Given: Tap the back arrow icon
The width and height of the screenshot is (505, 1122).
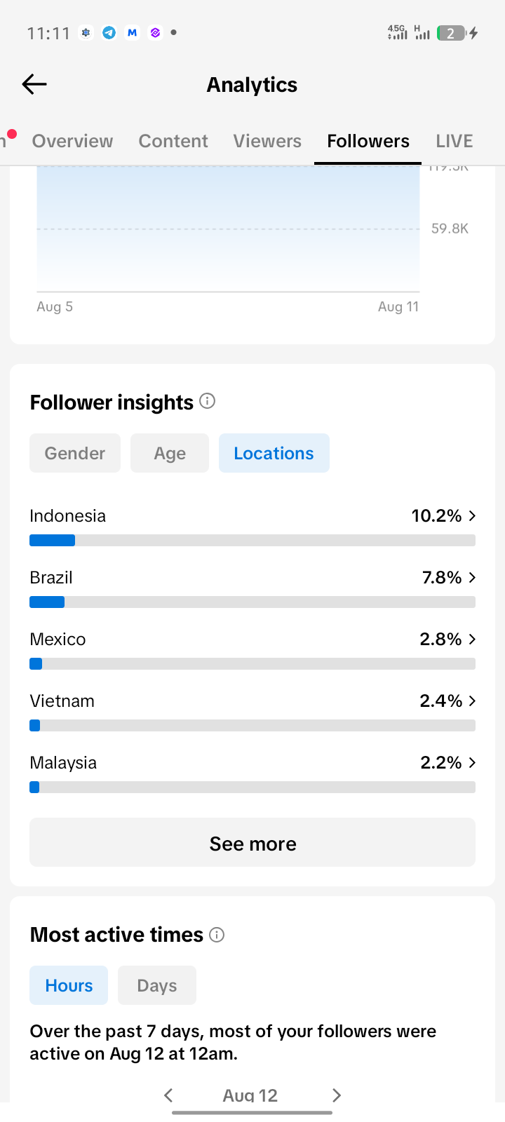Looking at the screenshot, I should [x=34, y=84].
